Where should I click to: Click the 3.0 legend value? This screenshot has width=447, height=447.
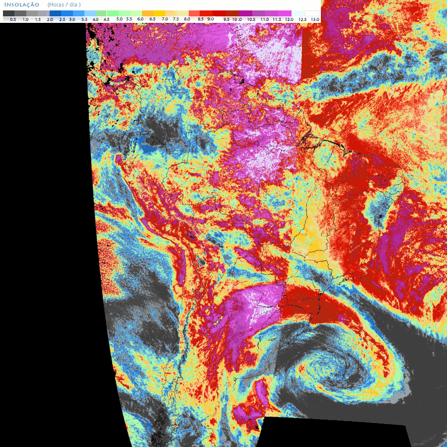click(72, 19)
